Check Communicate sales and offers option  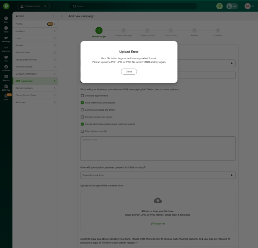point(82,110)
